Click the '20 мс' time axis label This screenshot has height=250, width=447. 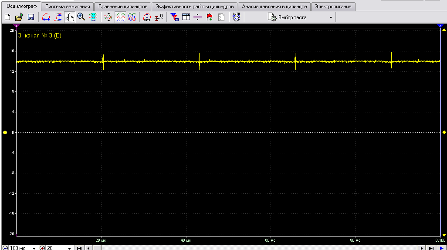(x=101, y=240)
